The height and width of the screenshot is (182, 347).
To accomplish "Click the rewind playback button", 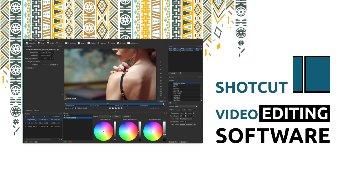I will click(x=113, y=108).
